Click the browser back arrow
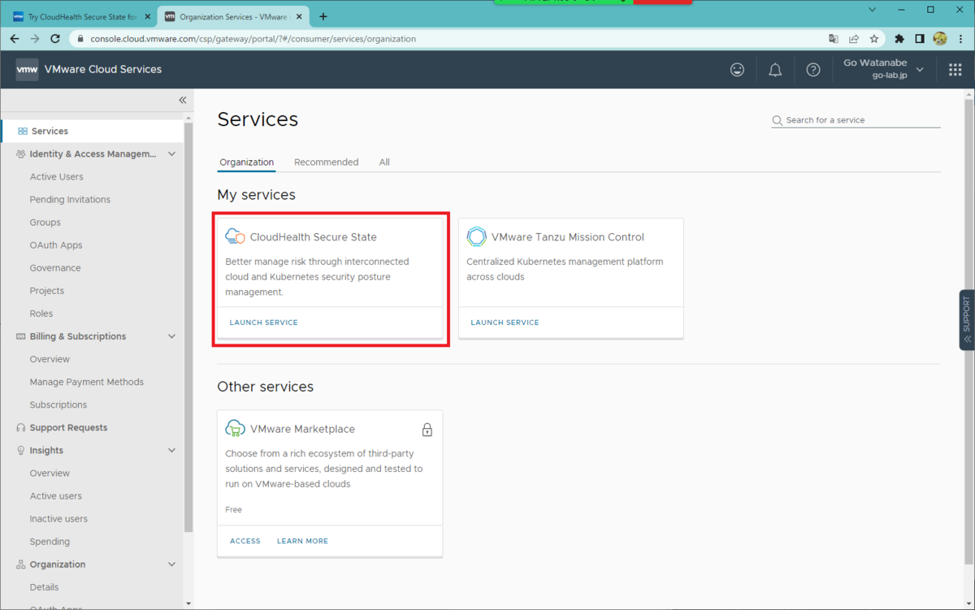This screenshot has width=975, height=610. [x=15, y=39]
